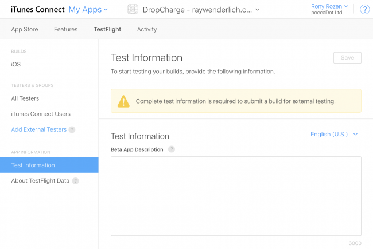The width and height of the screenshot is (373, 249).
Task: Click help icon beside About TestFlight Data
Action: (x=75, y=181)
